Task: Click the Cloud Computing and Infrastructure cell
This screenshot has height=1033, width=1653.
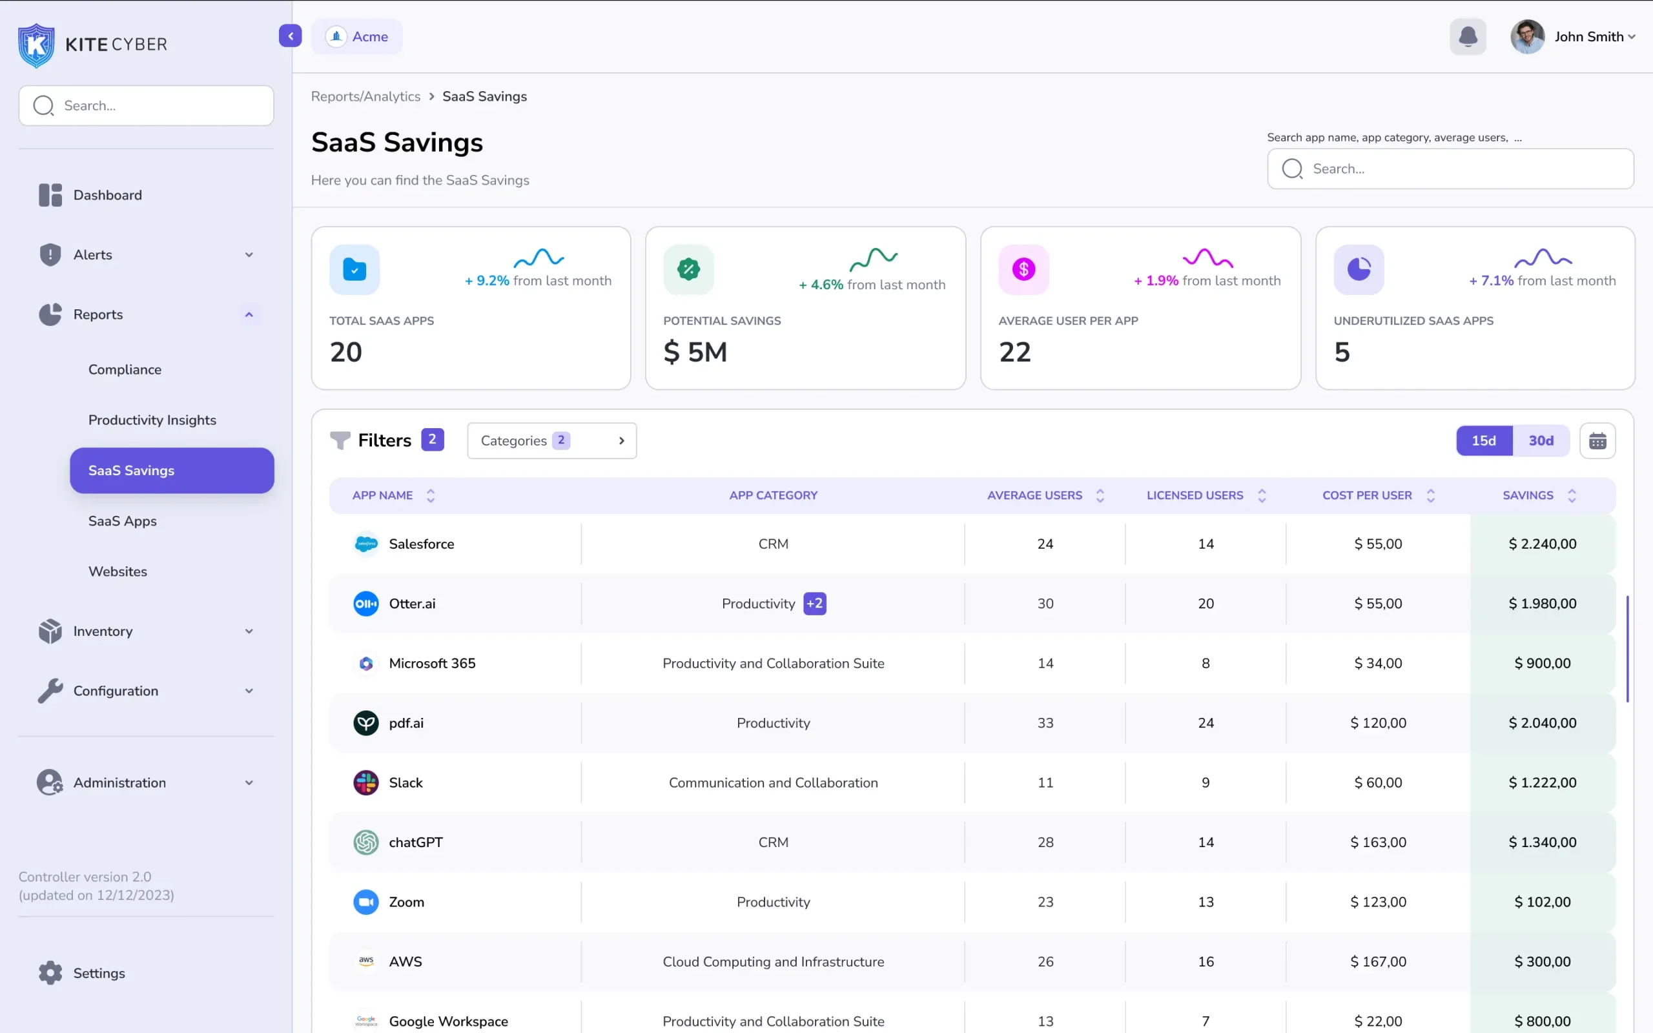Action: [x=773, y=961]
